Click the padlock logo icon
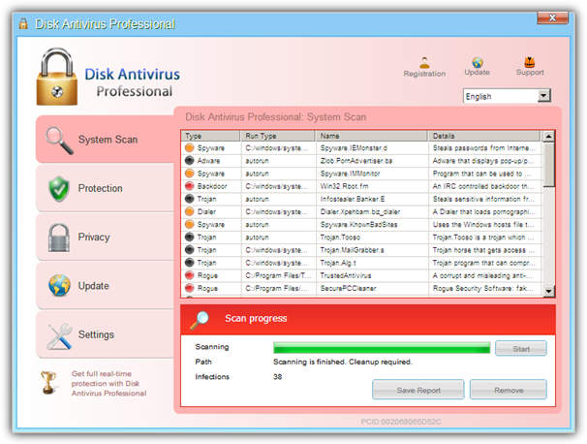 coord(57,78)
